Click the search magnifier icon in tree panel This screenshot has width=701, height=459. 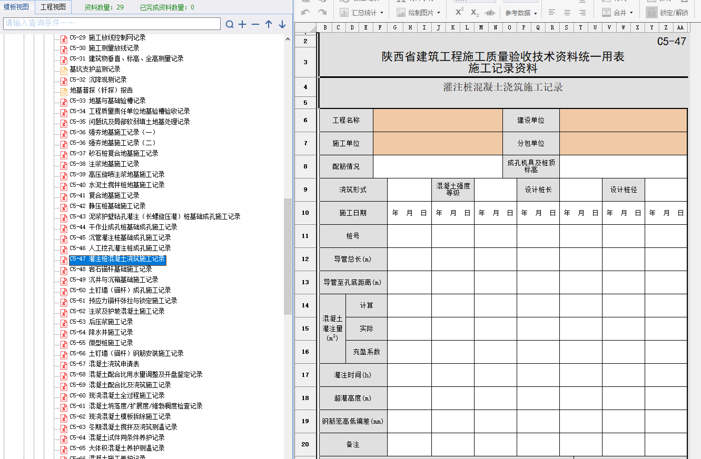click(230, 24)
